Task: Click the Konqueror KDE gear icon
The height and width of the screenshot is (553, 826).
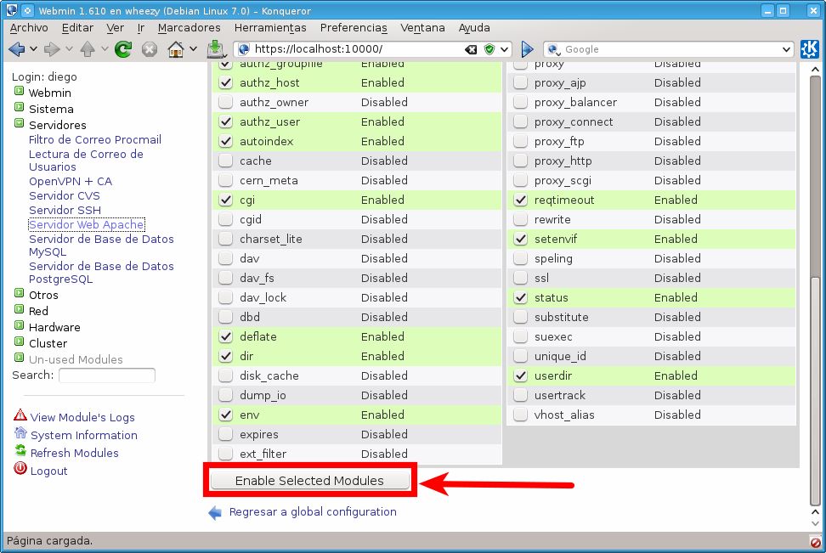Action: (x=809, y=49)
